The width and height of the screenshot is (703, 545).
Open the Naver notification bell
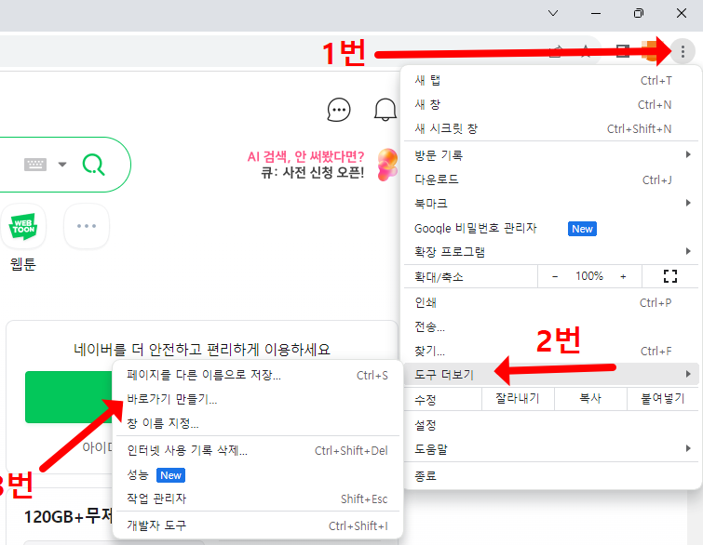tap(385, 109)
